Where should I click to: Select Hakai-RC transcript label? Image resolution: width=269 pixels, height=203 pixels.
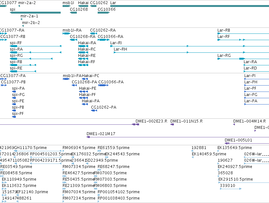tap(87, 49)
